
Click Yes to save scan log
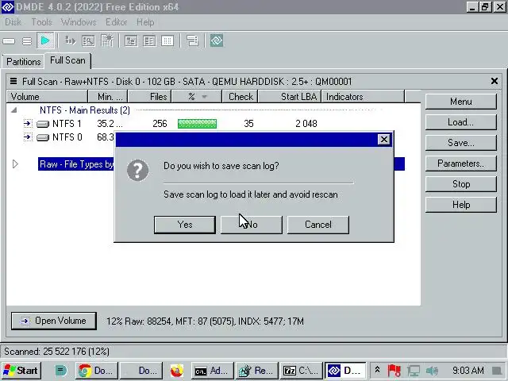tap(185, 225)
